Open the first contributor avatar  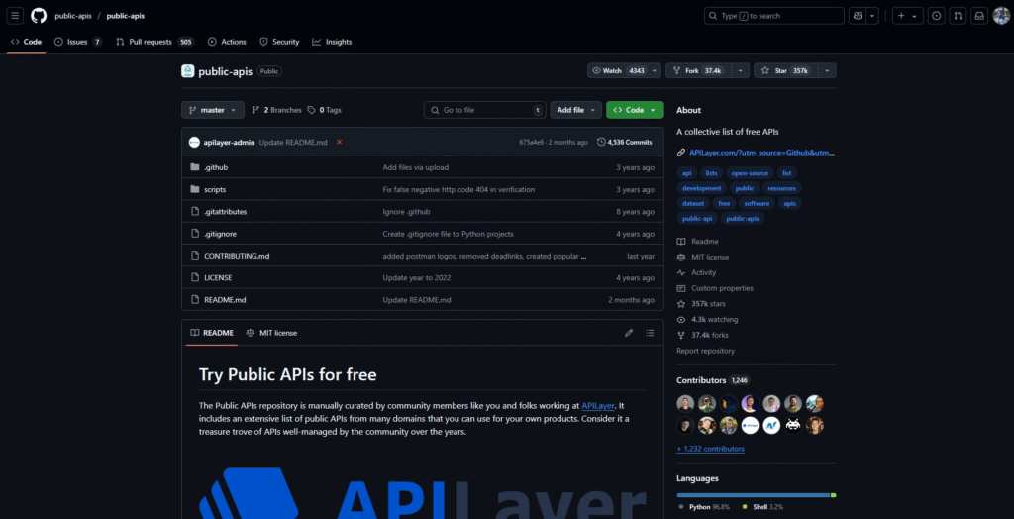(685, 404)
